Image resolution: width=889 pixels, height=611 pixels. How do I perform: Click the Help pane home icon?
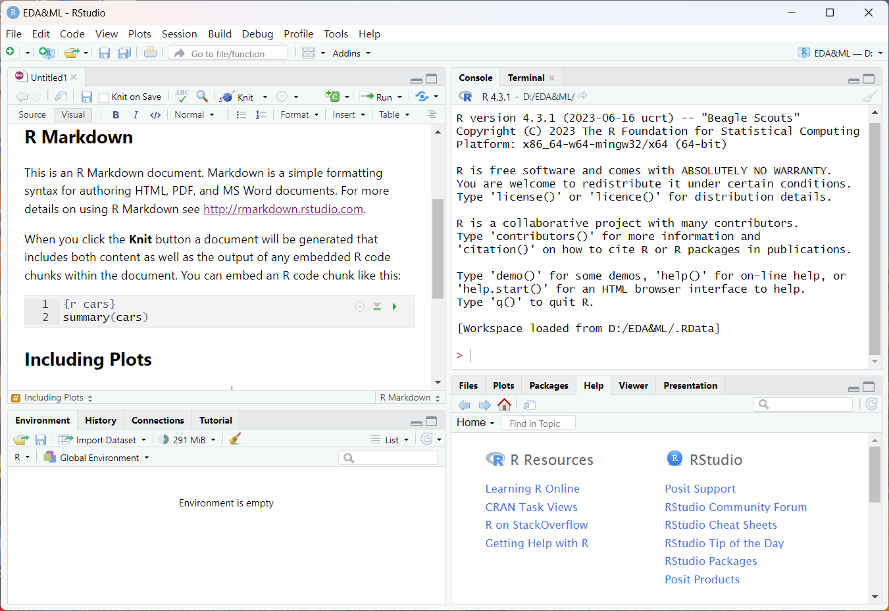coord(504,404)
